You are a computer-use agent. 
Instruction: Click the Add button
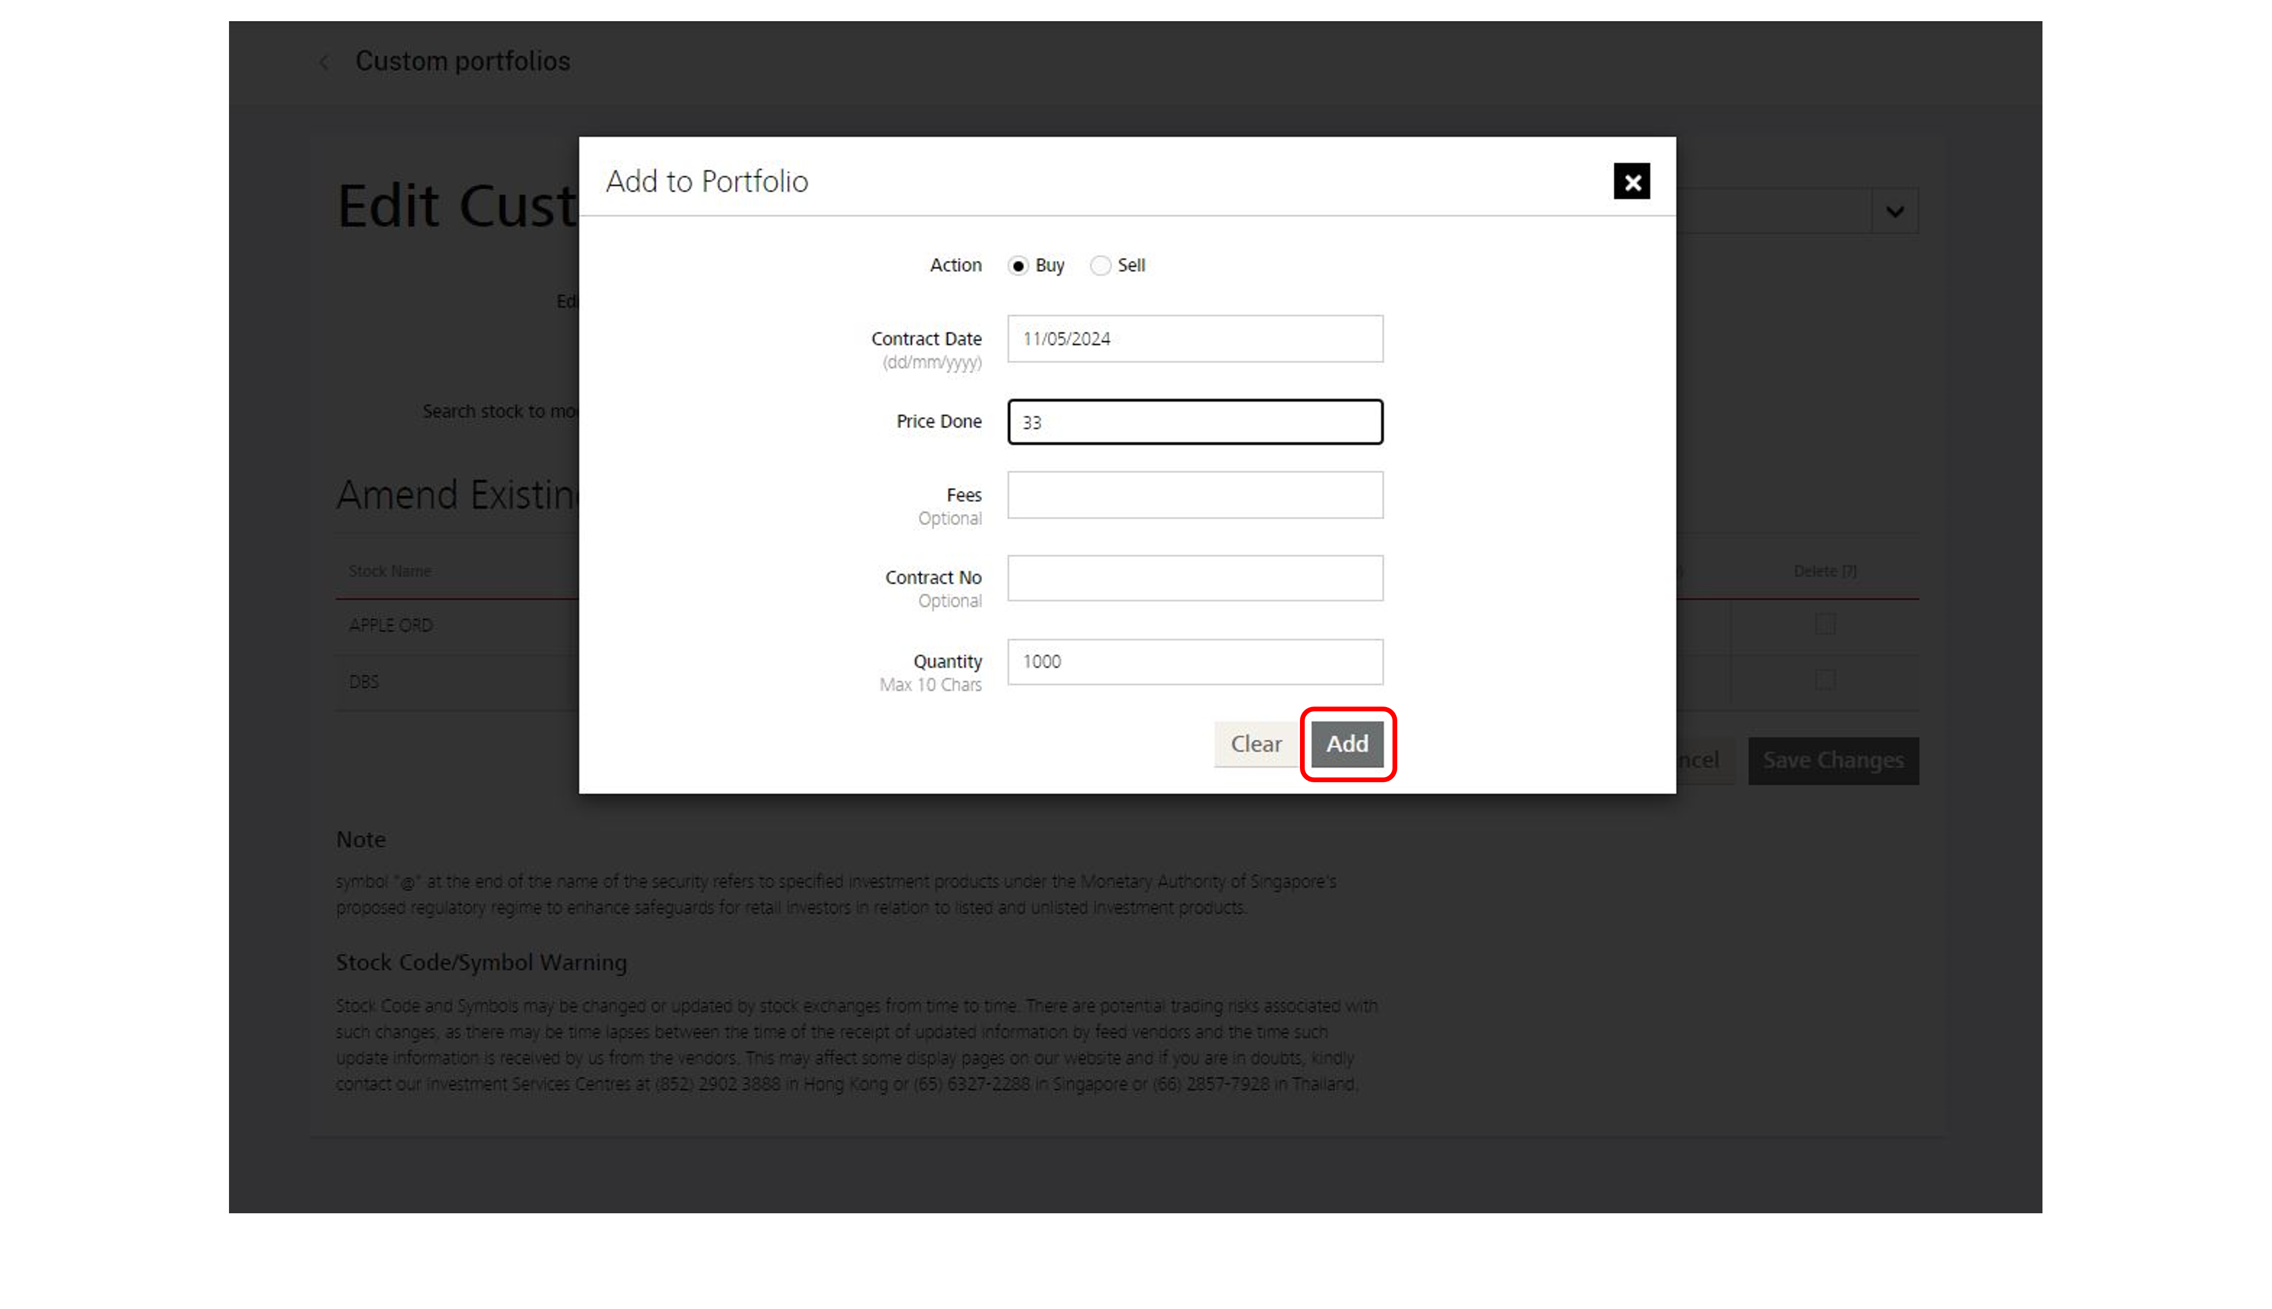(1347, 744)
